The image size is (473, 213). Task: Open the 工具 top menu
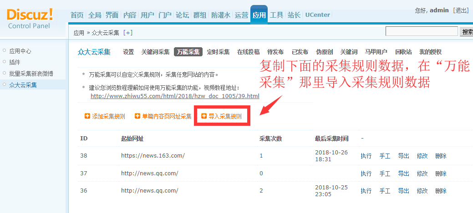coord(276,15)
